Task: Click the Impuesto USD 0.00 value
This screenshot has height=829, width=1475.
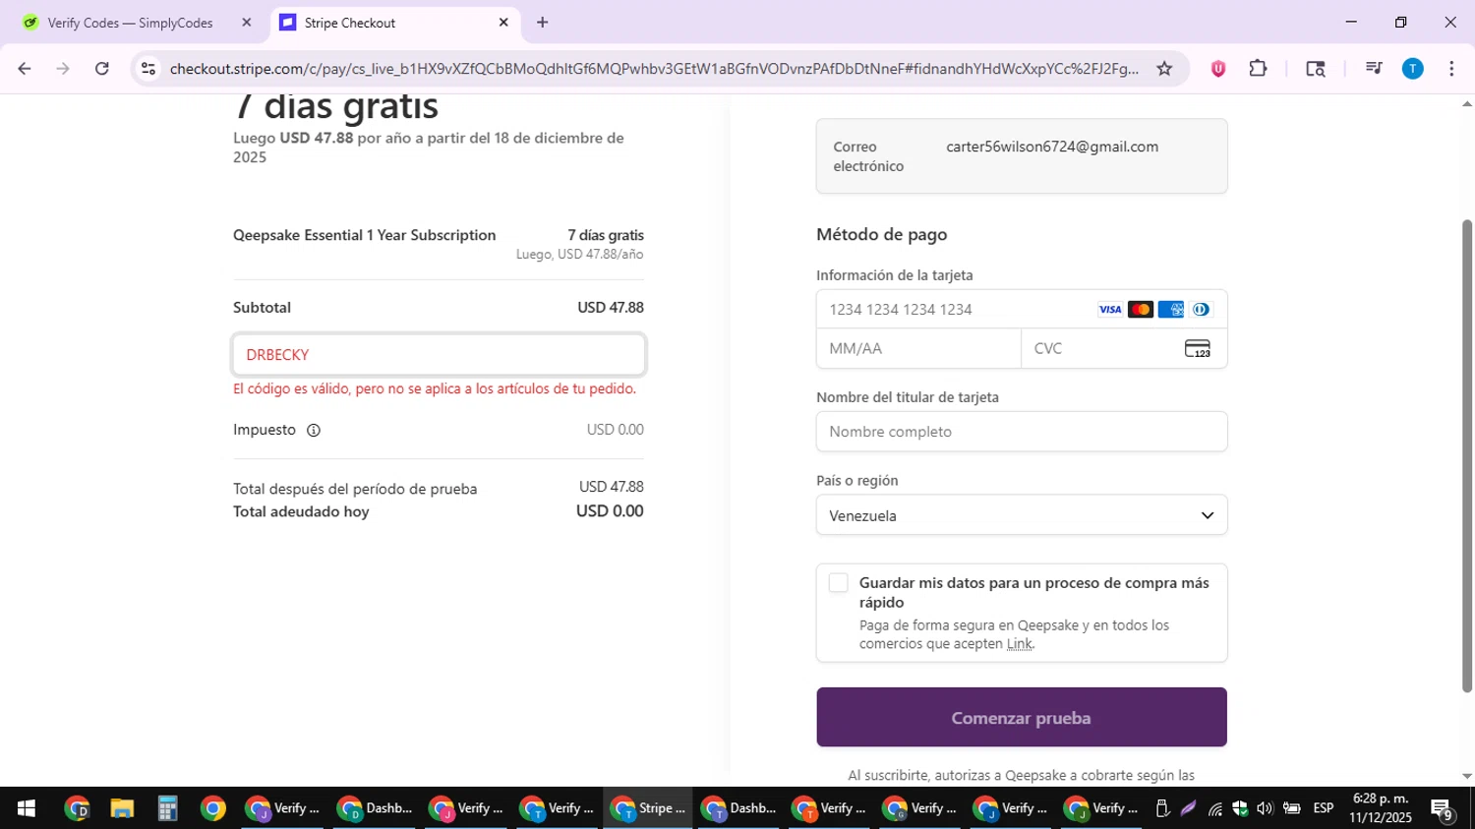Action: [616, 430]
